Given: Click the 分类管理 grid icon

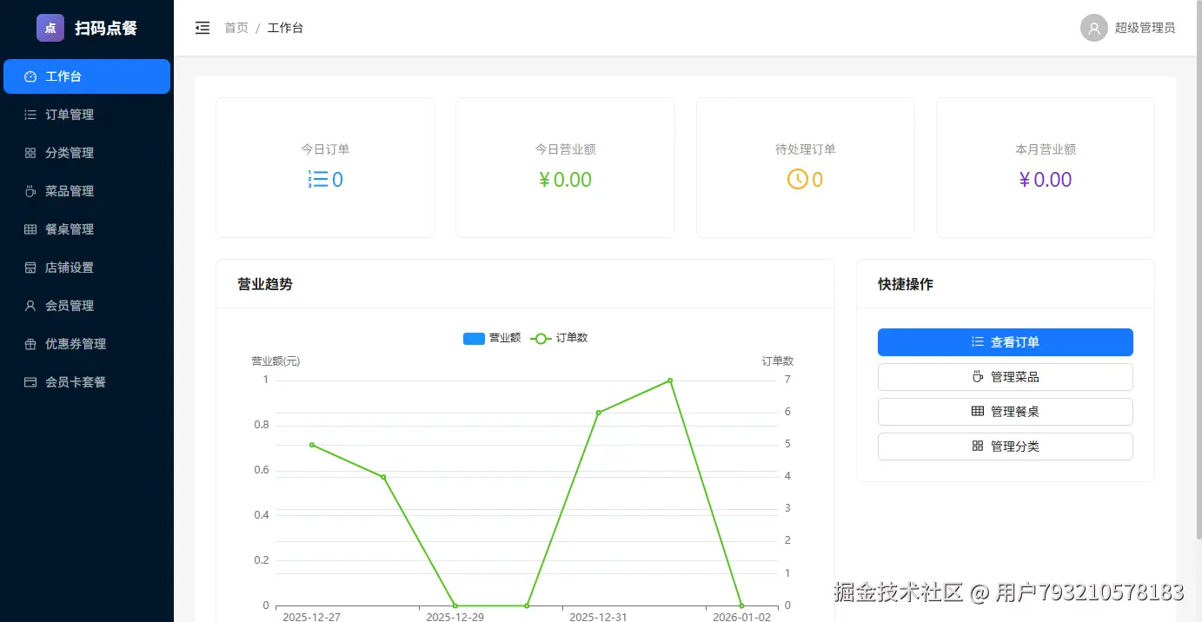Looking at the screenshot, I should pyautogui.click(x=30, y=152).
